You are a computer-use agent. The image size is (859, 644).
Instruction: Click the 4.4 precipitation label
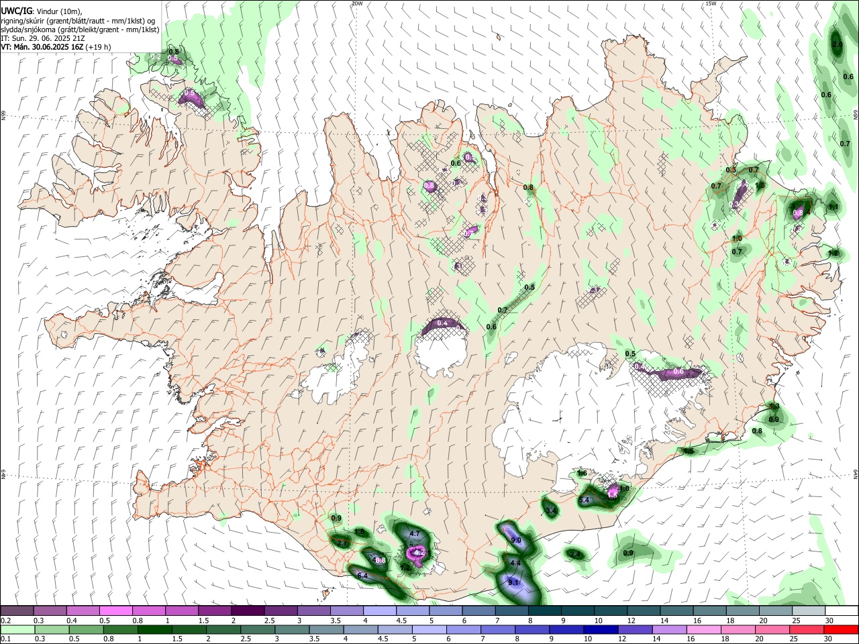tap(515, 563)
